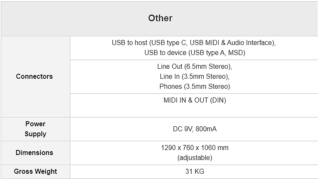Image resolution: width=318 pixels, height=180 pixels.
Task: Click the "(adjustable)" note text
Action: tap(195, 158)
